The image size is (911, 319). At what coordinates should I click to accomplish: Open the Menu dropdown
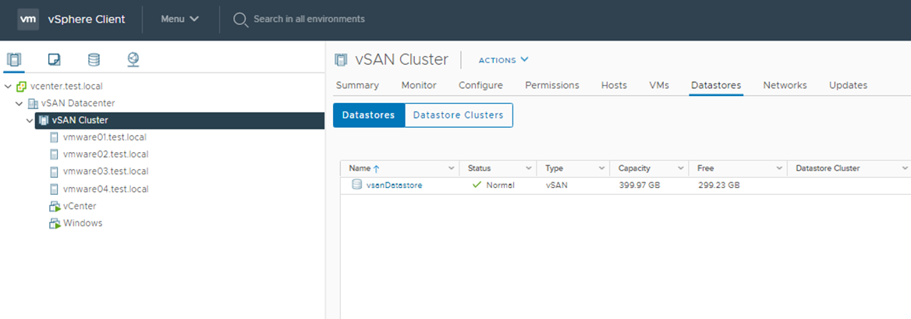pos(180,19)
